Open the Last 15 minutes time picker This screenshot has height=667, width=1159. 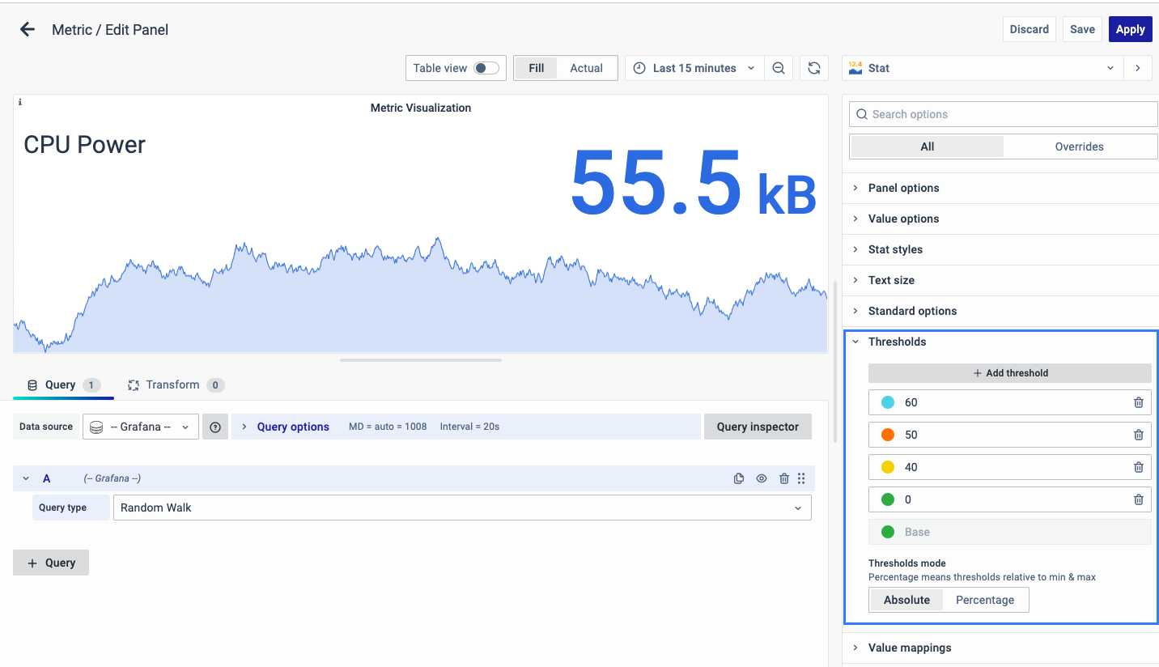694,68
